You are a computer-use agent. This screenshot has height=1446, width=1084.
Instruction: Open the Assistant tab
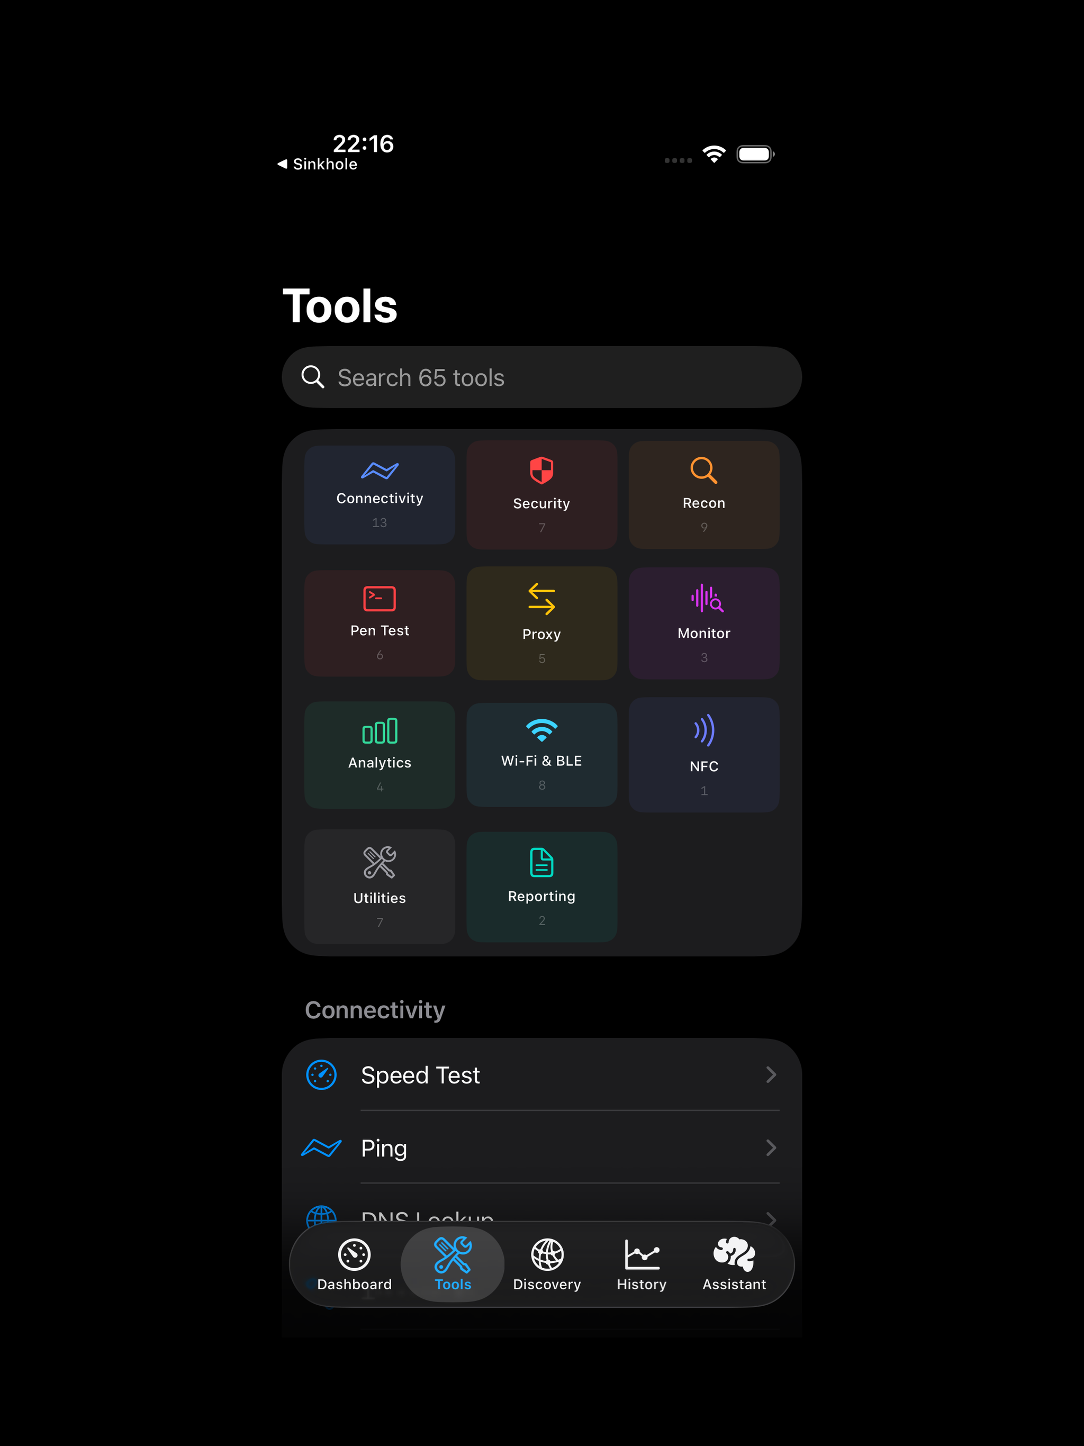point(734,1264)
